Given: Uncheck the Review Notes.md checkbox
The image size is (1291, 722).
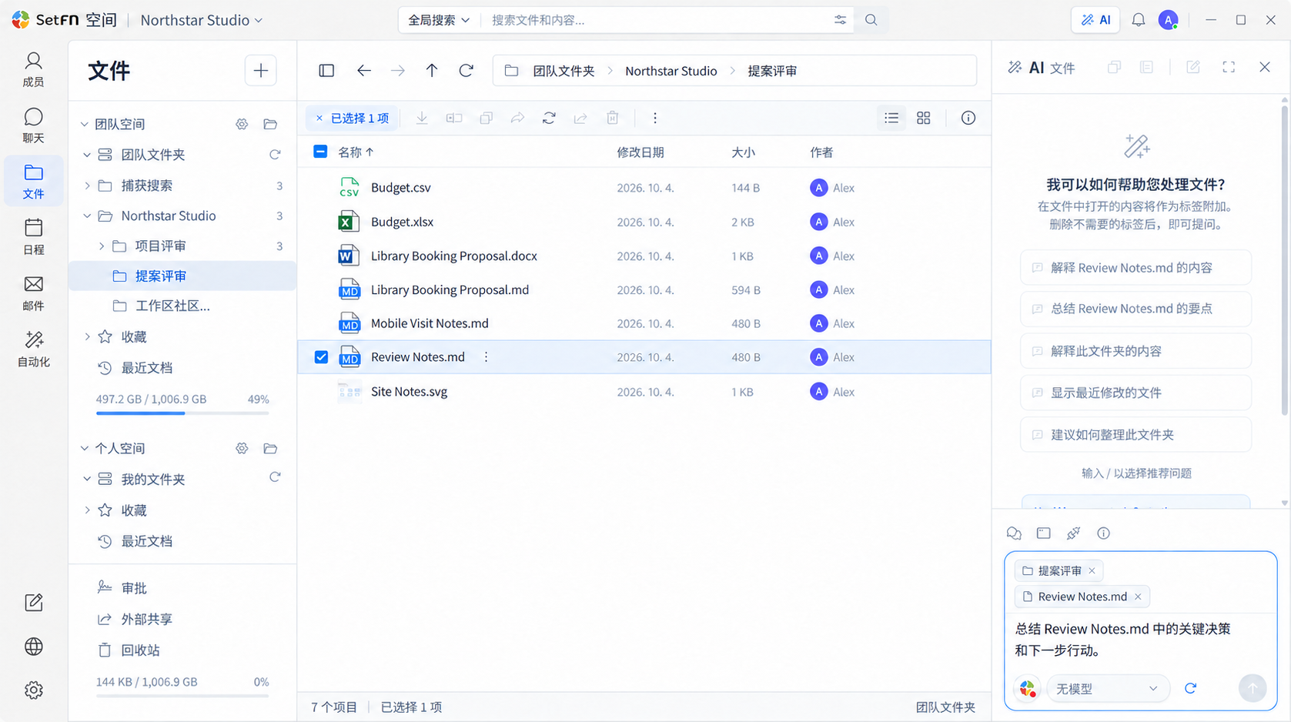Looking at the screenshot, I should pos(321,357).
